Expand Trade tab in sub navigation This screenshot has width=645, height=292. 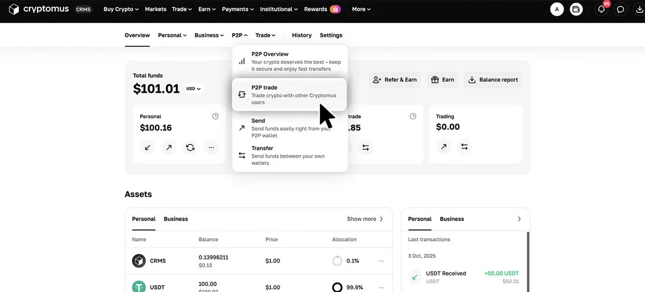pos(265,35)
